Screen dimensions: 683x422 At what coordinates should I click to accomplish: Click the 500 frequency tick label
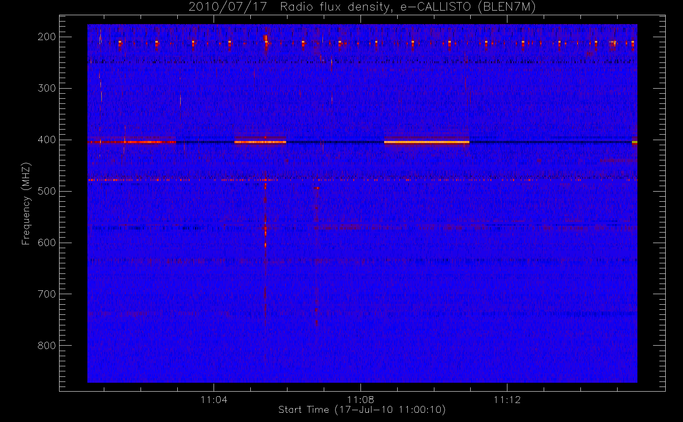pos(47,191)
